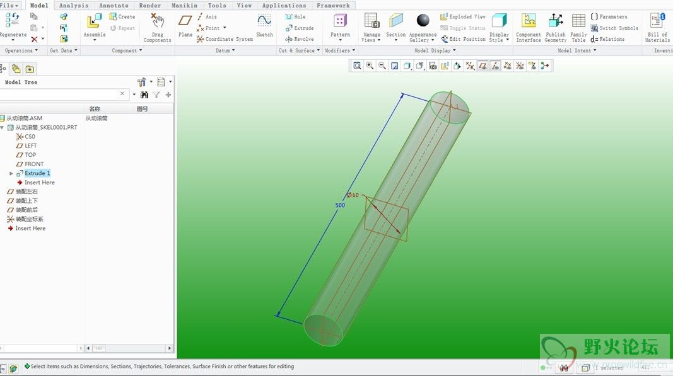Click the Repaint icon in graphics toolbar

394,66
